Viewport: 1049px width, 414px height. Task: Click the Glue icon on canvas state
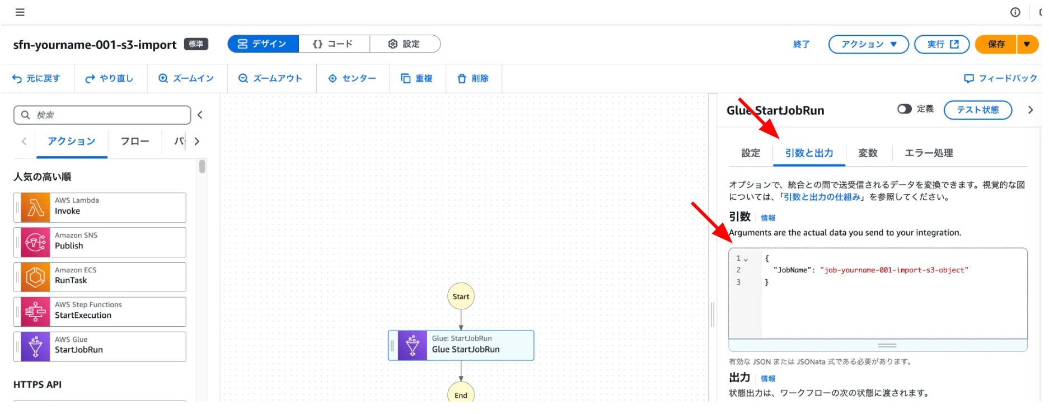click(x=413, y=345)
